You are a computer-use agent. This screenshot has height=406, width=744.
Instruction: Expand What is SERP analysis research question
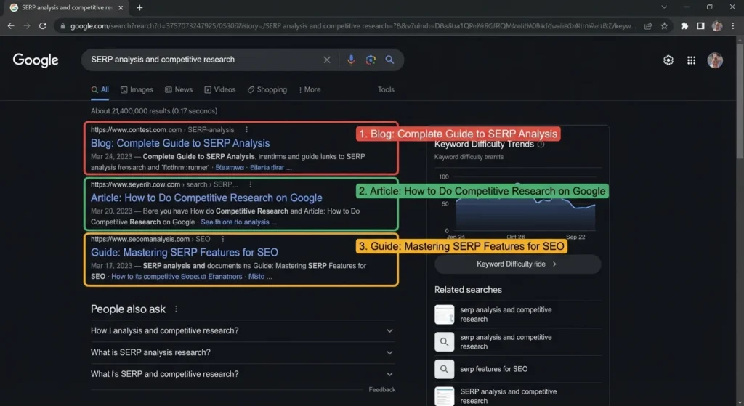click(243, 352)
